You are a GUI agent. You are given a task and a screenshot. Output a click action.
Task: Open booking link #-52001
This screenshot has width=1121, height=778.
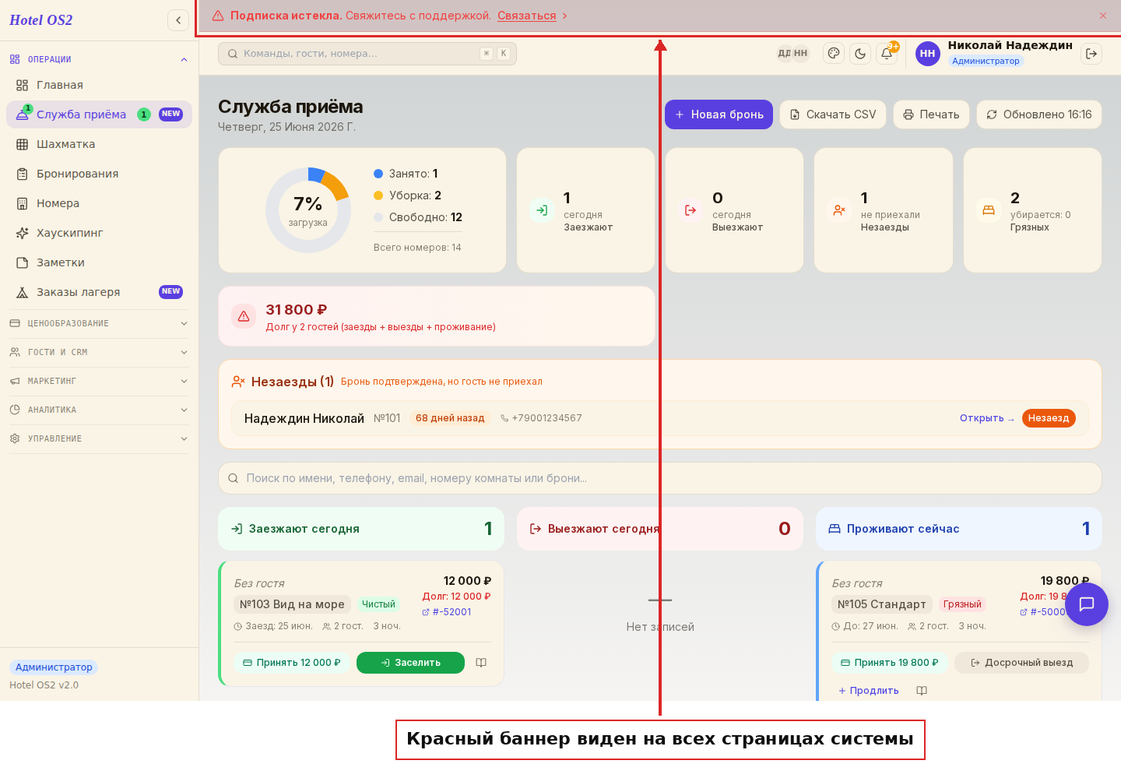pos(447,612)
